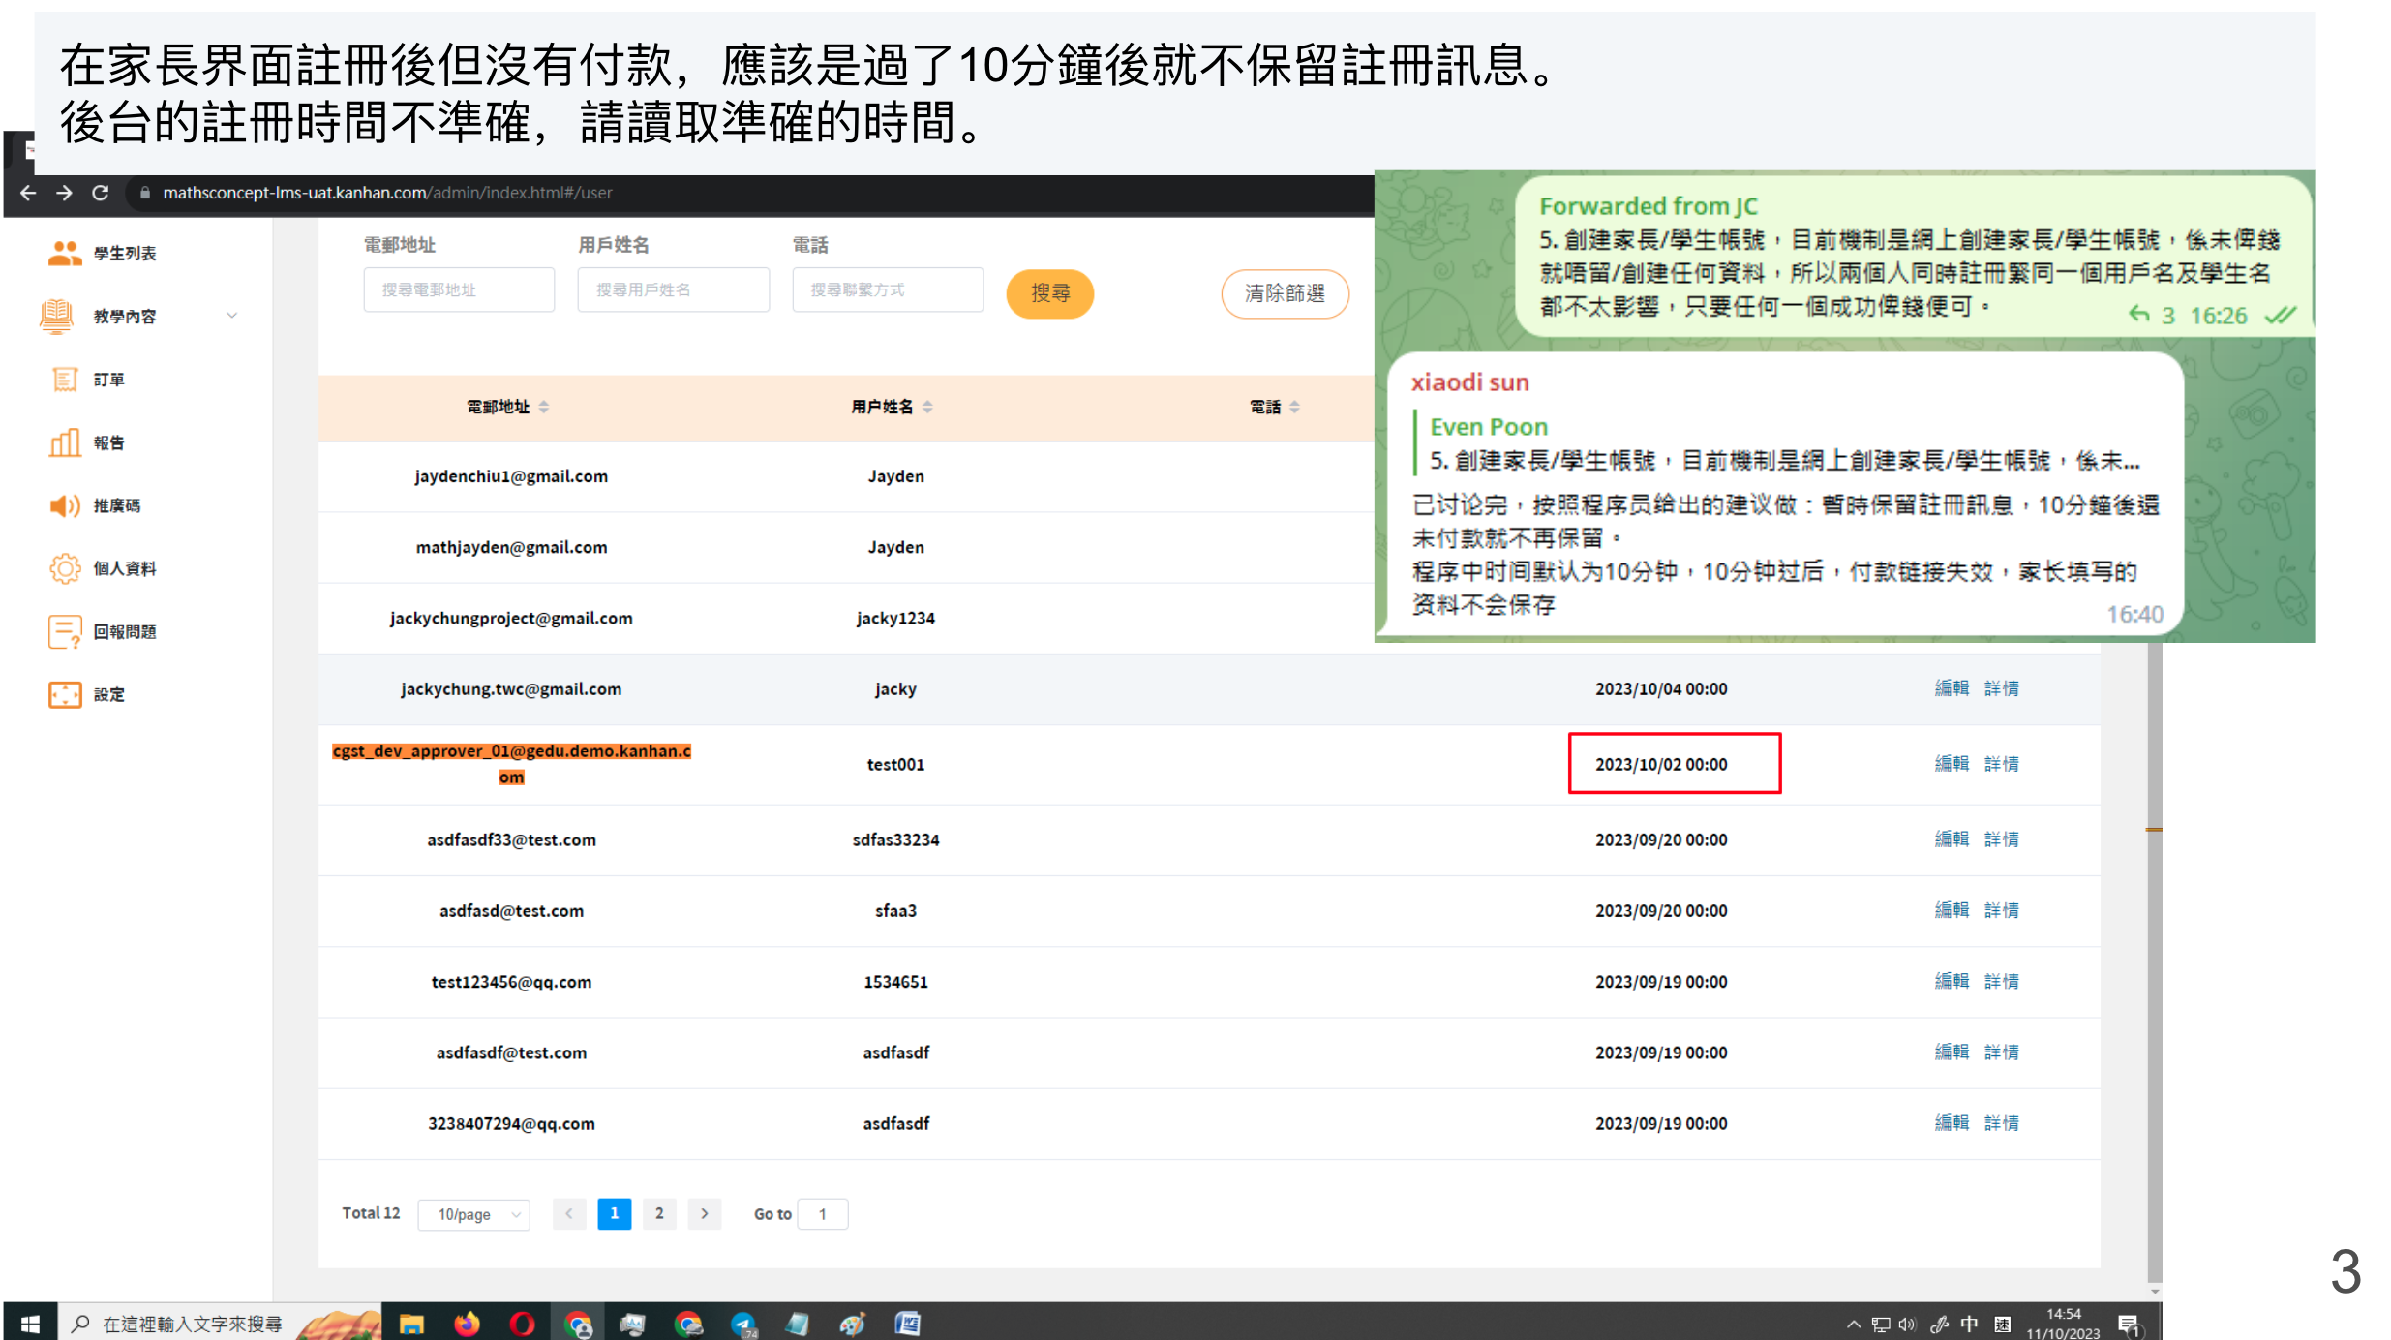The height and width of the screenshot is (1340, 2391).
Task: Click the 搜尋電郵地址 input field
Action: point(459,289)
